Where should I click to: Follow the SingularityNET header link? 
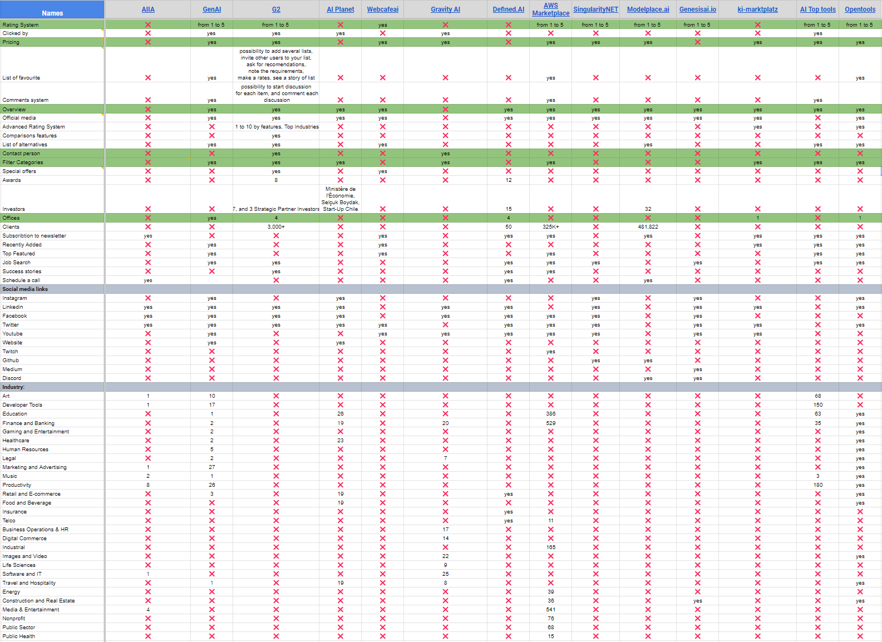click(x=595, y=9)
